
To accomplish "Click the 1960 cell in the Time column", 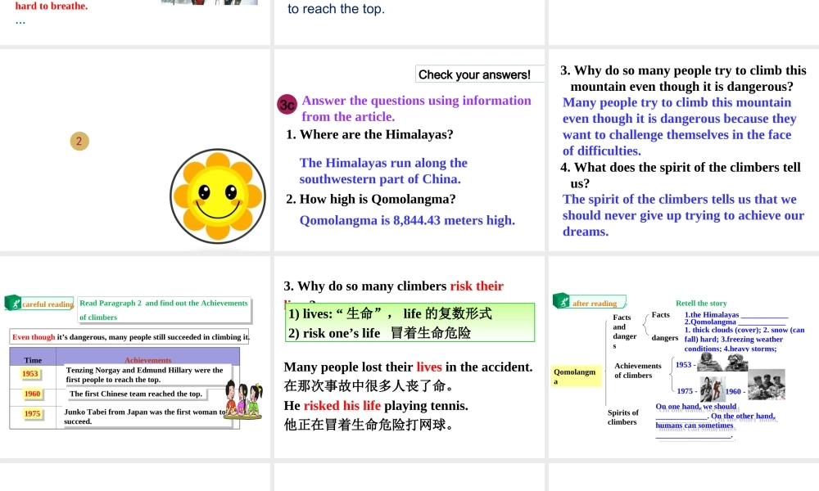I will click(x=33, y=394).
